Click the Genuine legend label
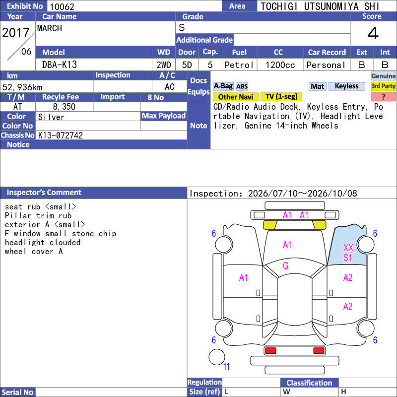Image resolution: width=397 pixels, height=397 pixels. click(383, 76)
